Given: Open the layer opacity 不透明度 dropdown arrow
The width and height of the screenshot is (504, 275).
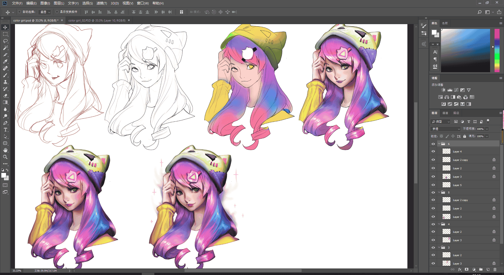Looking at the screenshot, I should pos(487,129).
